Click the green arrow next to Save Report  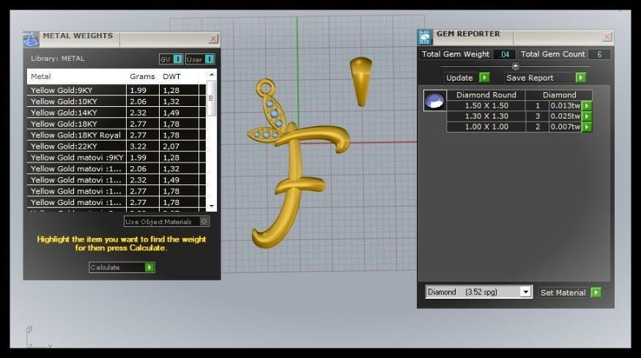pyautogui.click(x=580, y=78)
